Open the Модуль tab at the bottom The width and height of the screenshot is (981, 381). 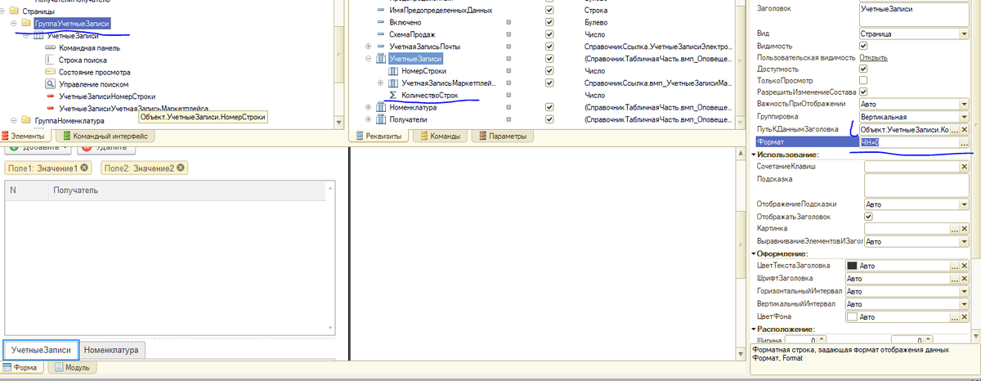[71, 368]
